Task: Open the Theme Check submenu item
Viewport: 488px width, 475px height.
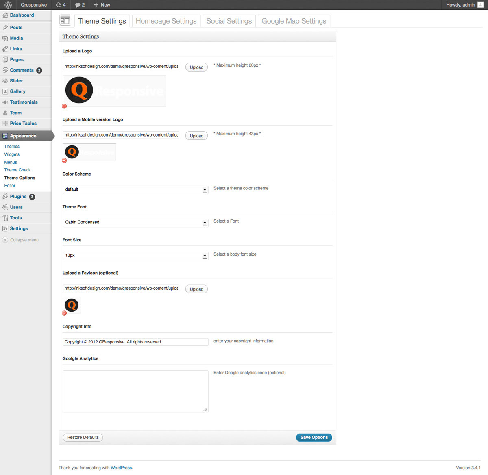Action: click(17, 170)
